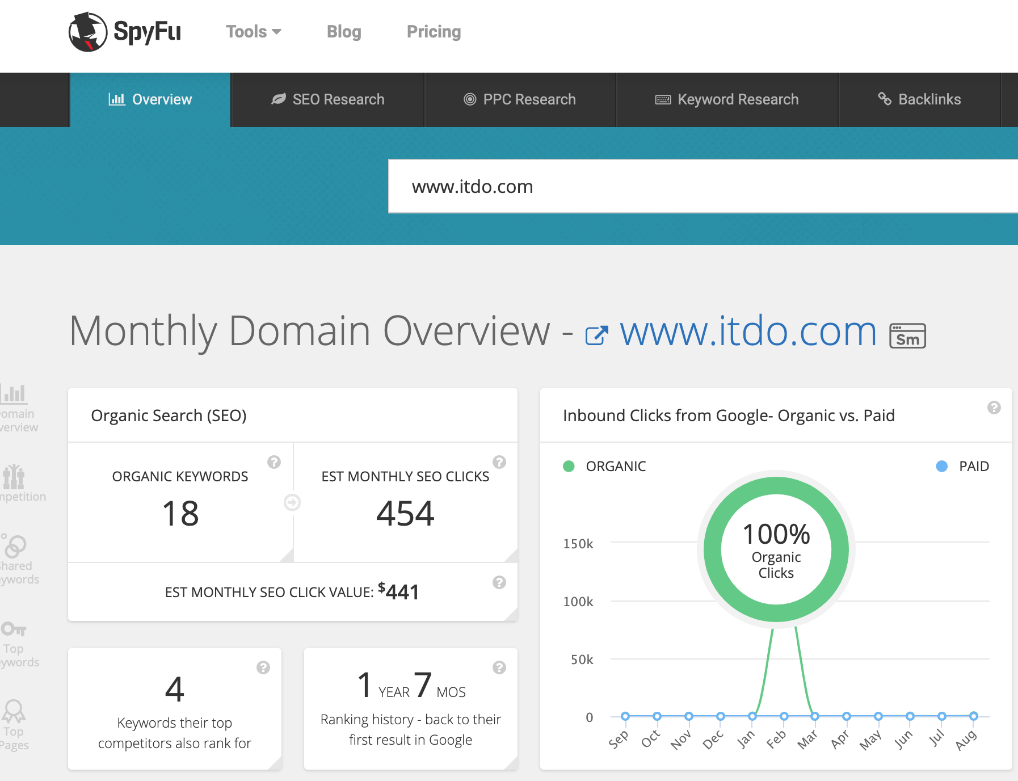Click the Domain Overview sidebar icon

click(x=14, y=393)
